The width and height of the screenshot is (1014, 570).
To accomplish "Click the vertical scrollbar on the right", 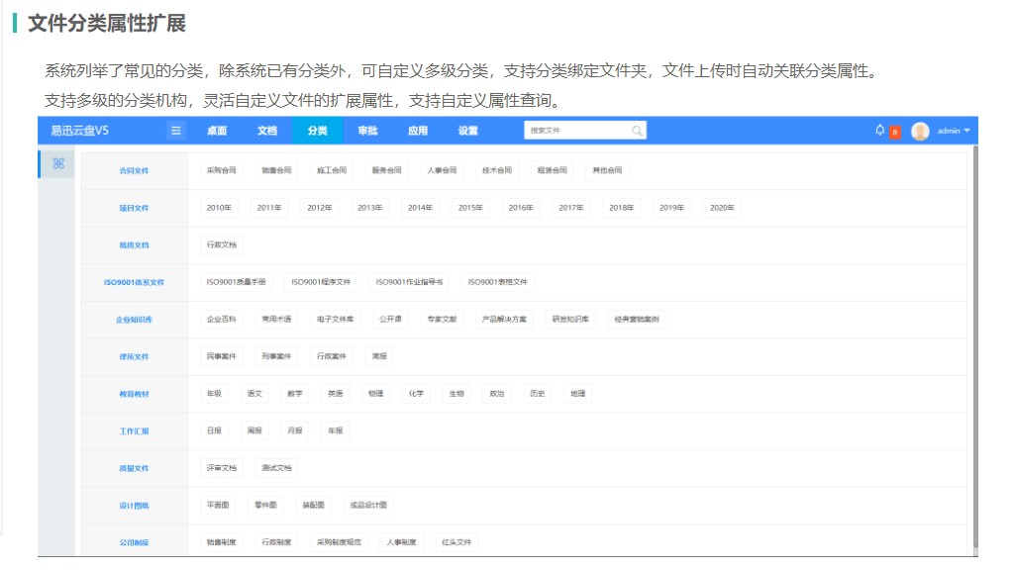I will (x=975, y=346).
